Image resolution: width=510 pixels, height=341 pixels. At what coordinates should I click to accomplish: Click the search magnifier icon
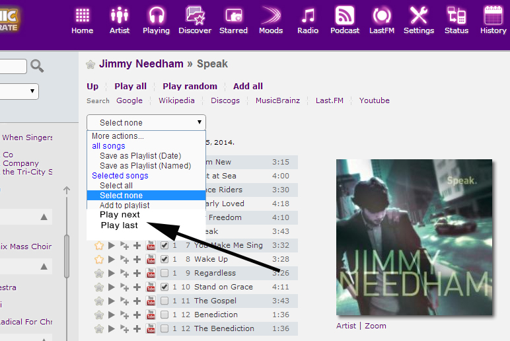38,65
